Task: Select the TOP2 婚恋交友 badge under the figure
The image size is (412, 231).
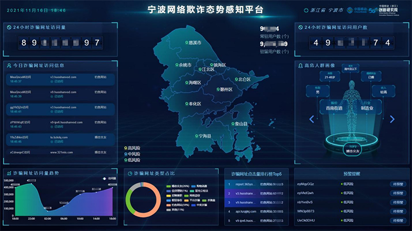Action: pyautogui.click(x=351, y=149)
